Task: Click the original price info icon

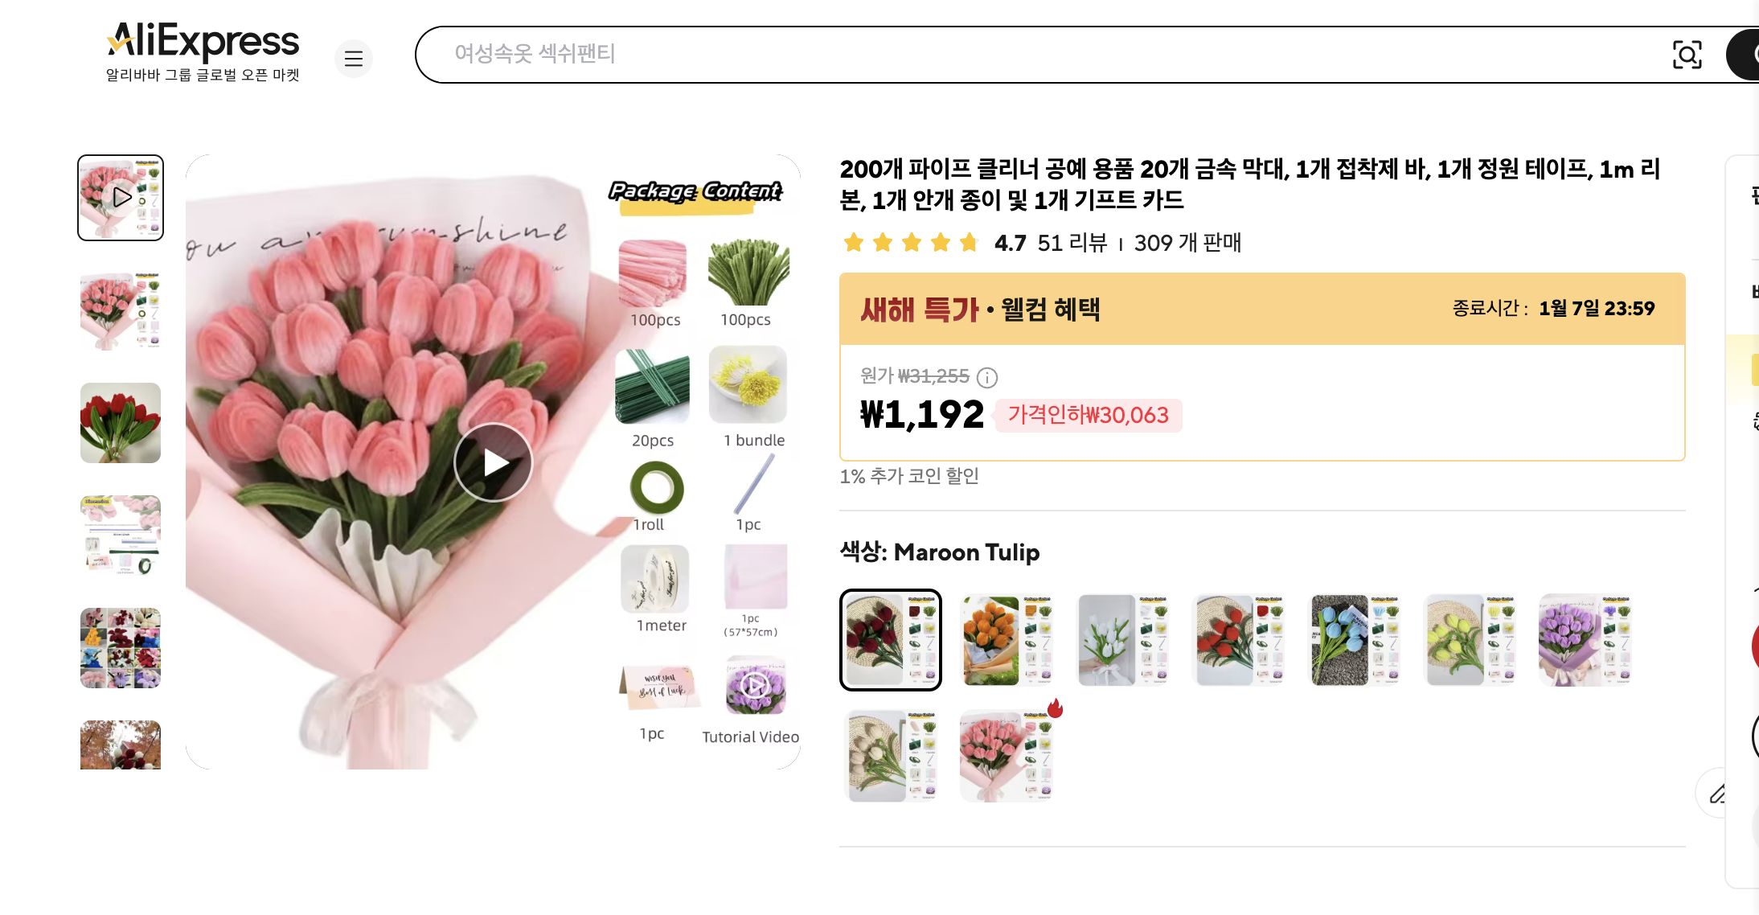Action: 986,377
